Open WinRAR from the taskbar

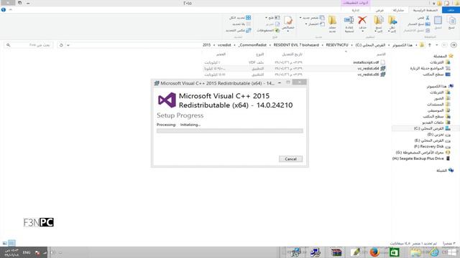336,252
